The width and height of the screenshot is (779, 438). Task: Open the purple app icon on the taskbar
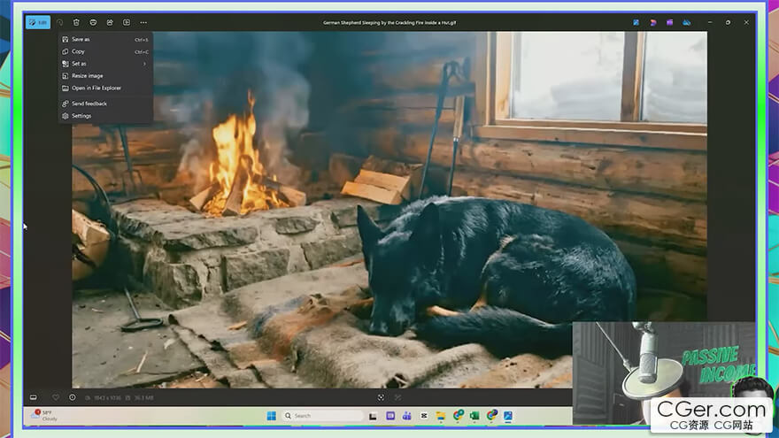tap(390, 416)
